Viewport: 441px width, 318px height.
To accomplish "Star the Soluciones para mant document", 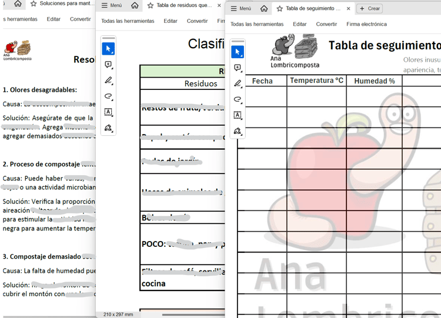I will [34, 4].
